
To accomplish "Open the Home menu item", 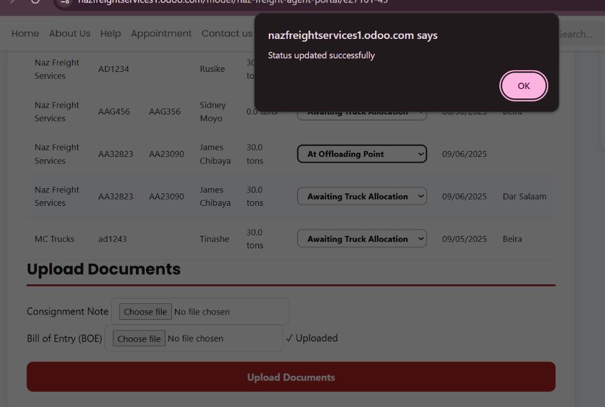I will click(25, 34).
